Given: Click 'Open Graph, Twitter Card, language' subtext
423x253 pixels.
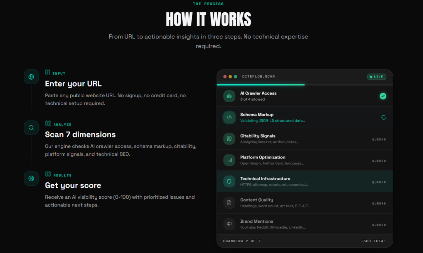Looking at the screenshot, I should click(272, 163).
